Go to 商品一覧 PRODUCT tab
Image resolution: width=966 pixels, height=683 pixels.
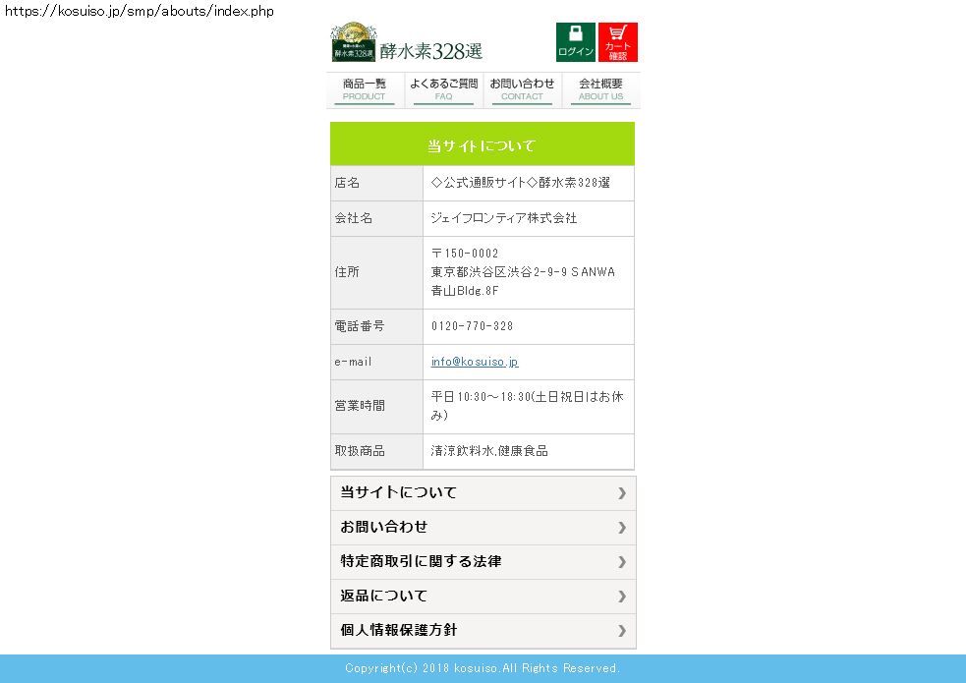pyautogui.click(x=365, y=89)
